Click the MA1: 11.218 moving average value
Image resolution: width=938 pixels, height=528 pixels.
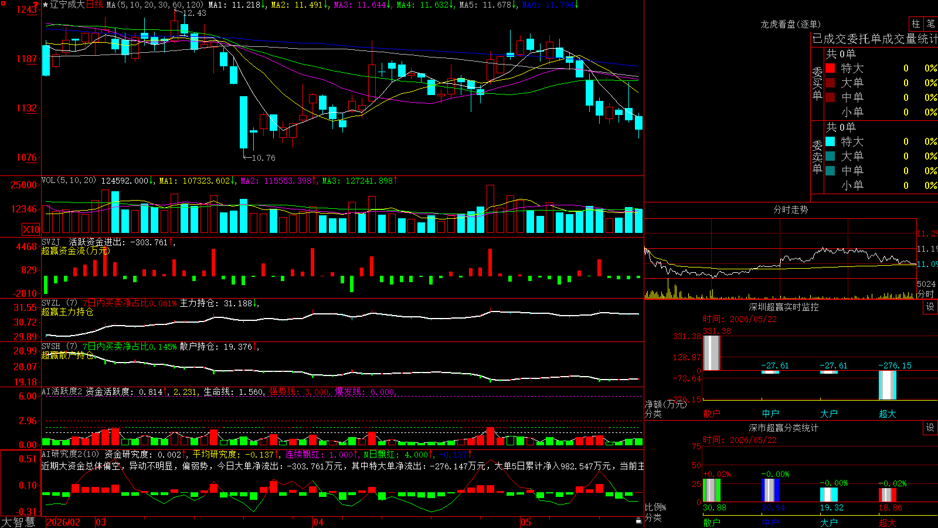tap(237, 5)
